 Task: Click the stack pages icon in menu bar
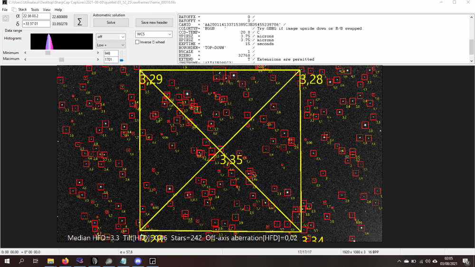[x=14, y=9]
